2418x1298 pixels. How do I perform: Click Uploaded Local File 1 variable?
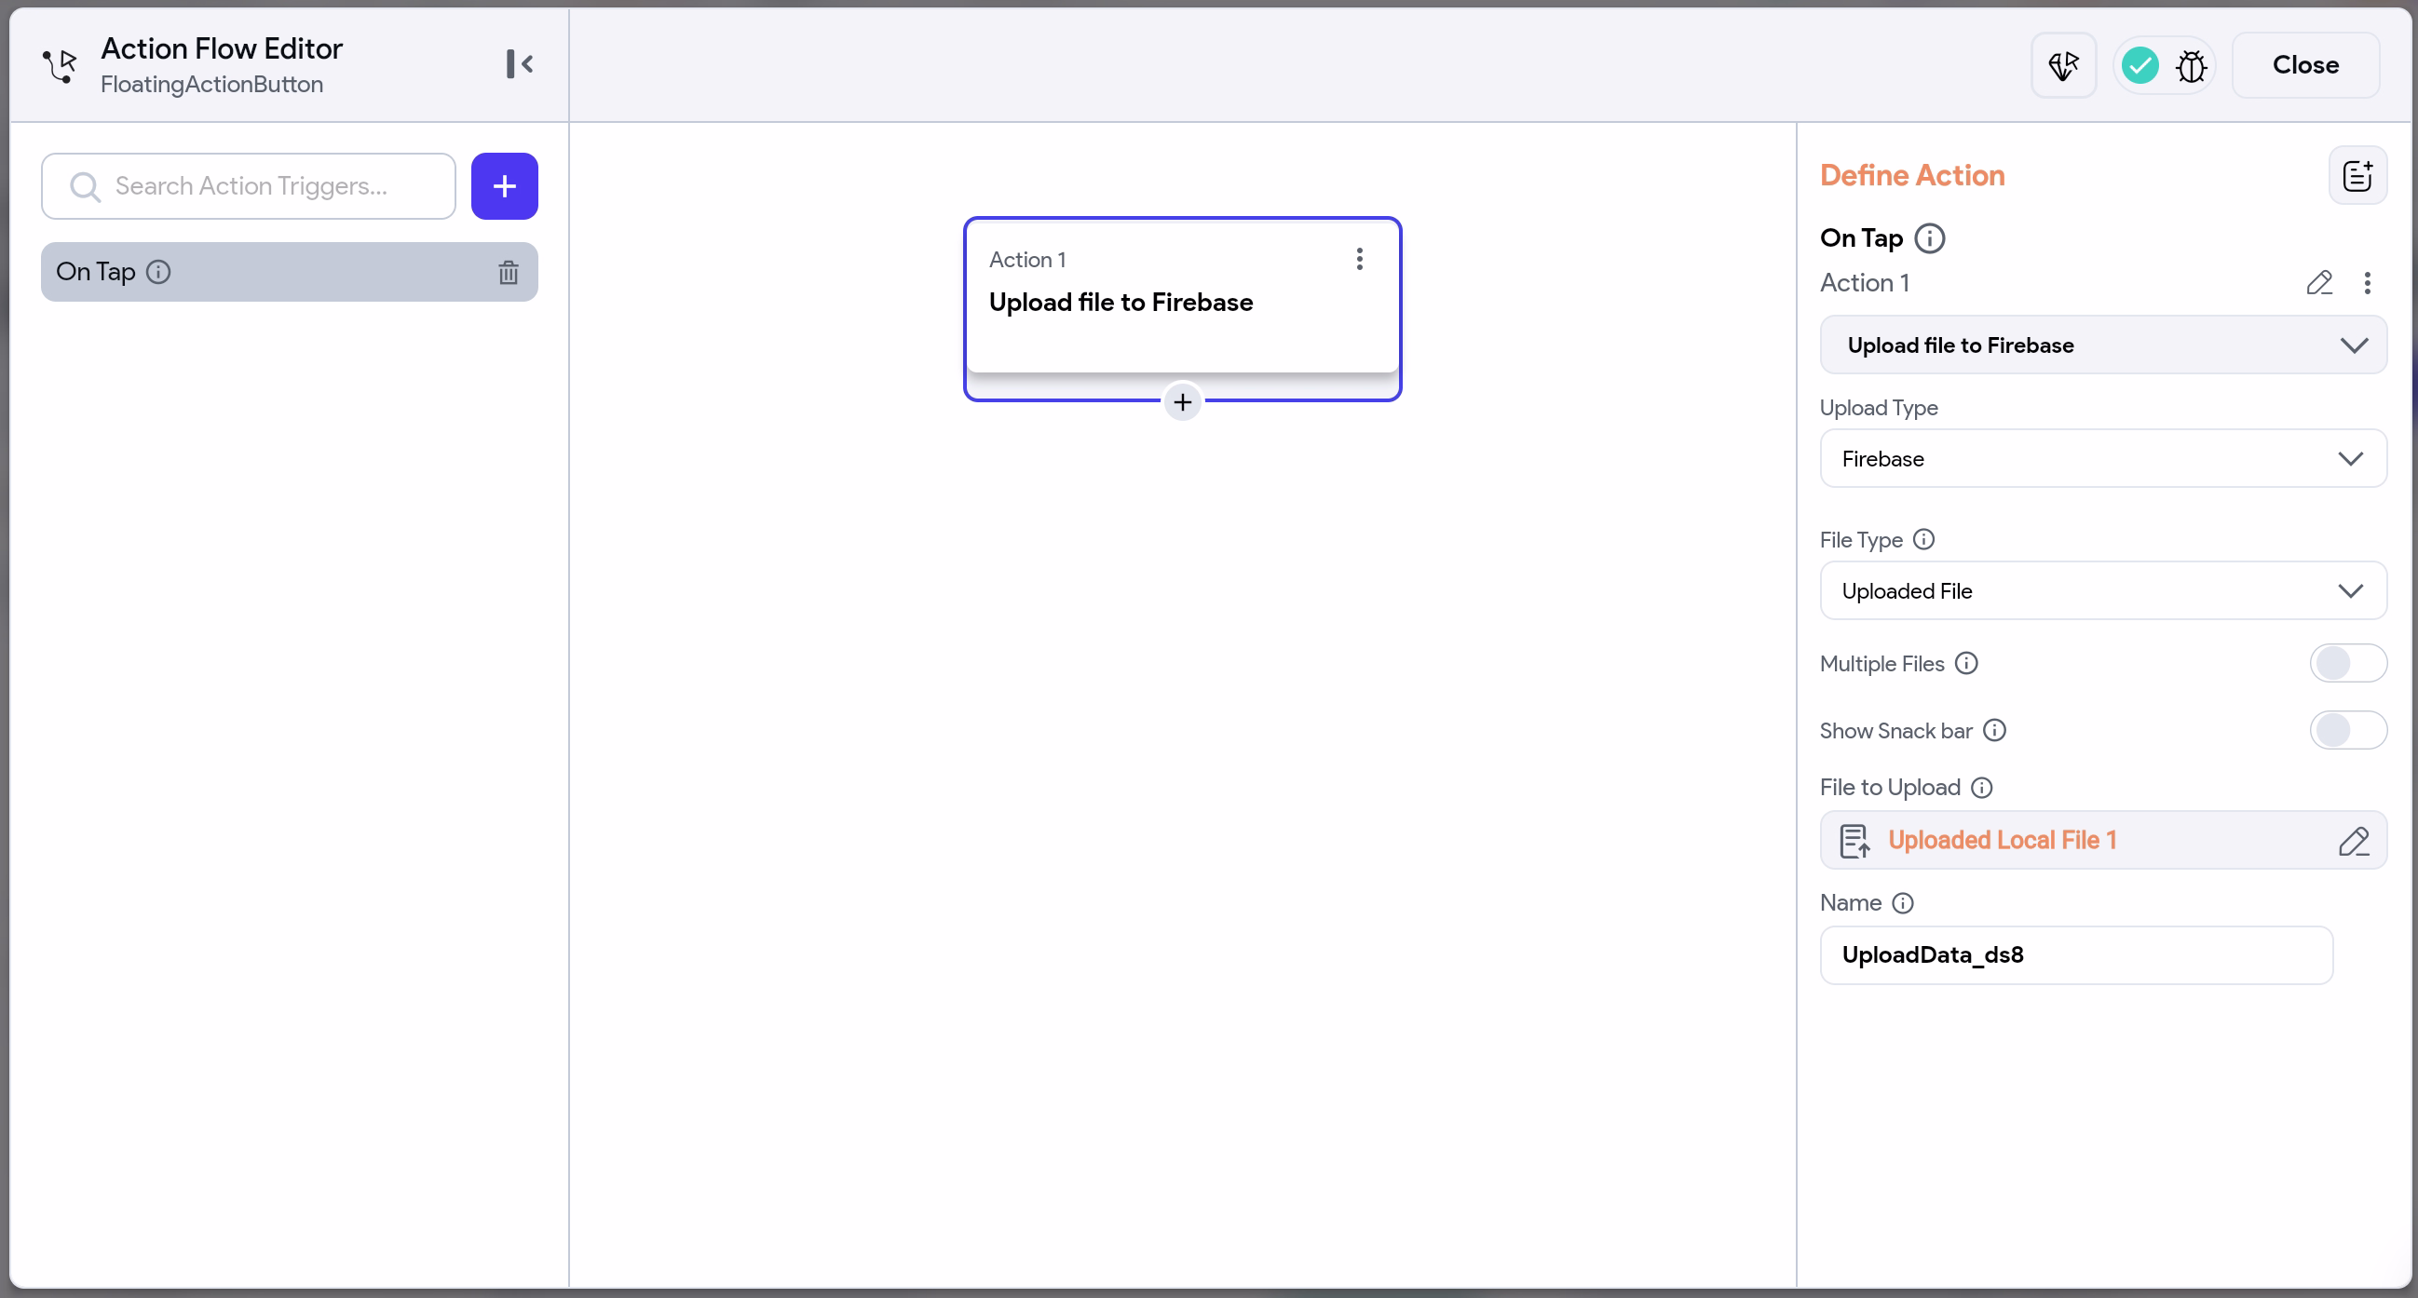2003,840
